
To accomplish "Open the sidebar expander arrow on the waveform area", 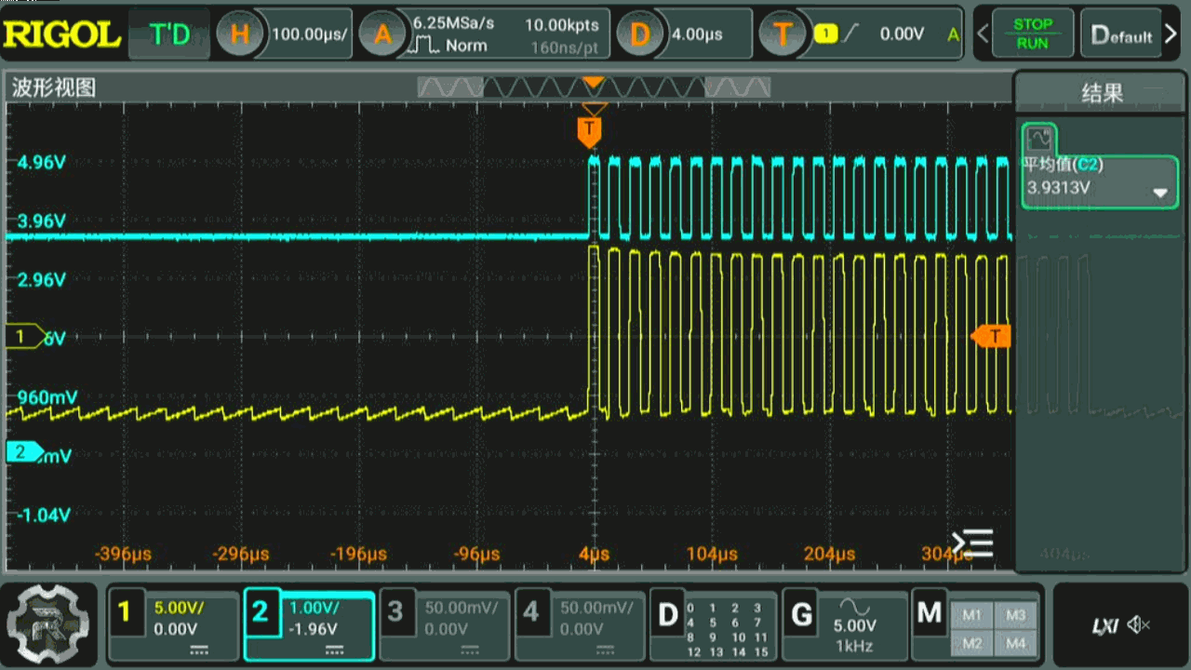I will click(971, 542).
